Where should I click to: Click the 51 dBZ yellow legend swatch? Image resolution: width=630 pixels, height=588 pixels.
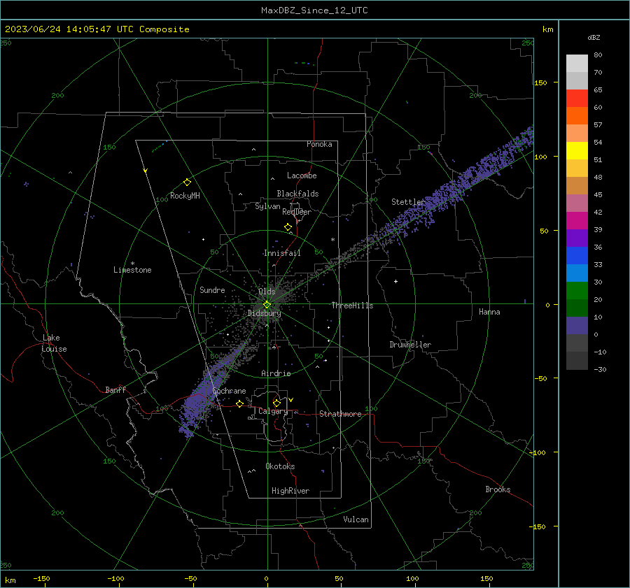pos(577,151)
